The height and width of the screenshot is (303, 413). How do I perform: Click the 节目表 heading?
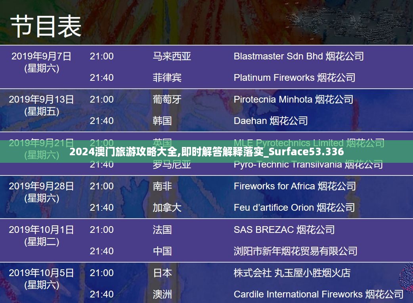[x=46, y=26]
